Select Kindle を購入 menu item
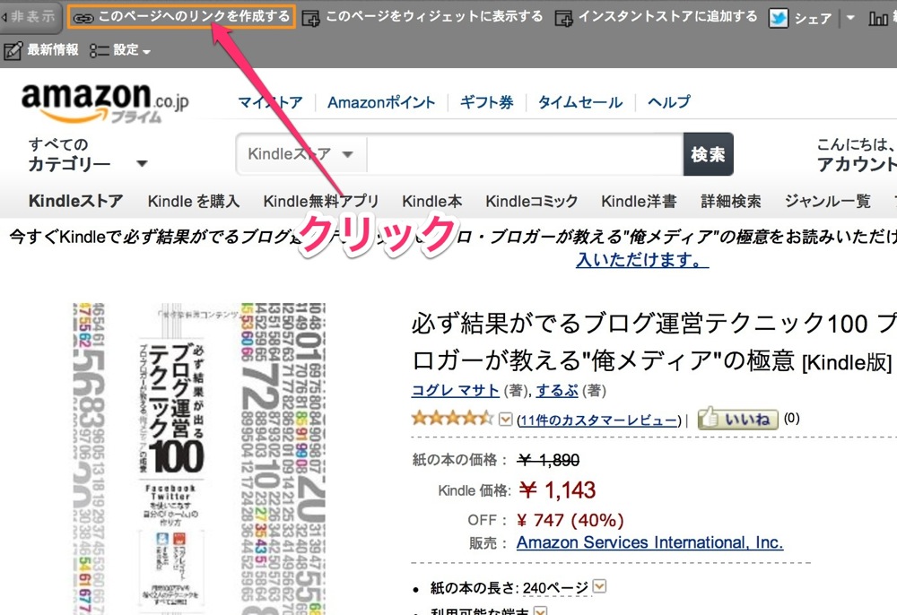The image size is (897, 615). (194, 201)
